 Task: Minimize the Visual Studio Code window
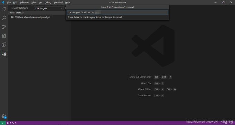[216, 2]
